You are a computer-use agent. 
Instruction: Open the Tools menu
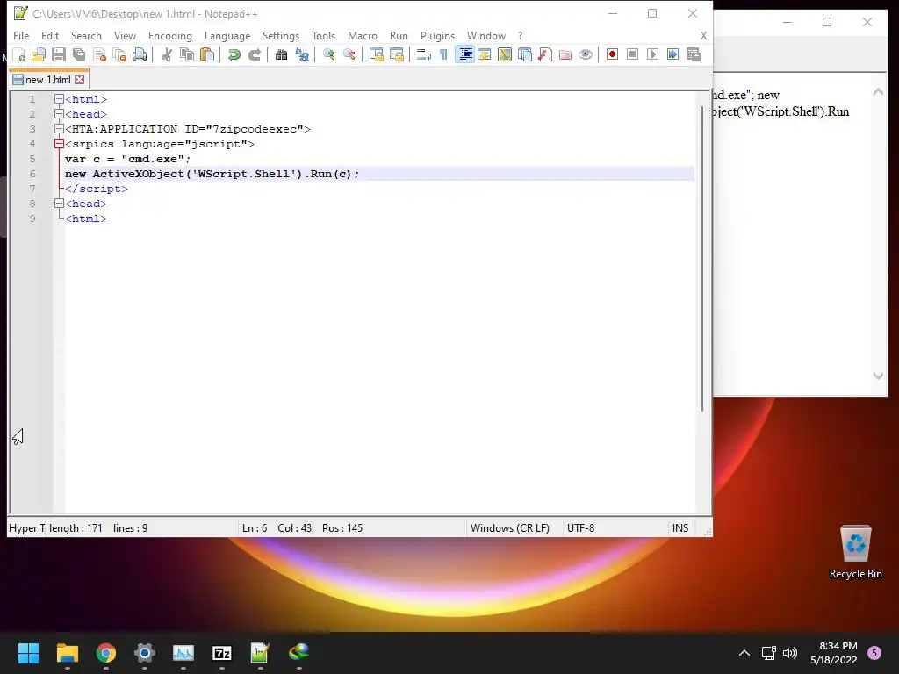pyautogui.click(x=323, y=35)
